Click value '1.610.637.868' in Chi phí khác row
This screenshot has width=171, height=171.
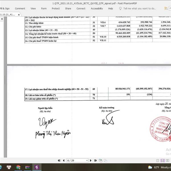coord(123,26)
